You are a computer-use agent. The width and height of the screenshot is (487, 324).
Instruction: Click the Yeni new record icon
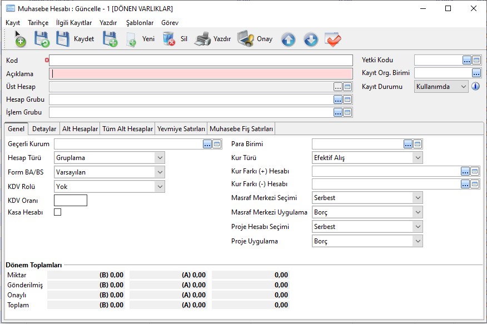click(132, 39)
